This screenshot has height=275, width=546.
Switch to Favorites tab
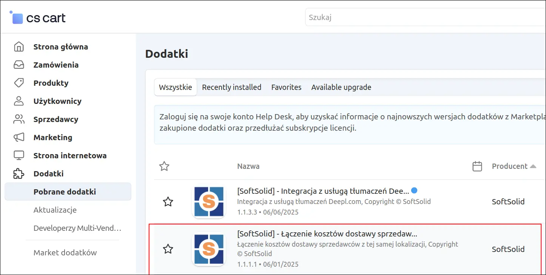[286, 87]
